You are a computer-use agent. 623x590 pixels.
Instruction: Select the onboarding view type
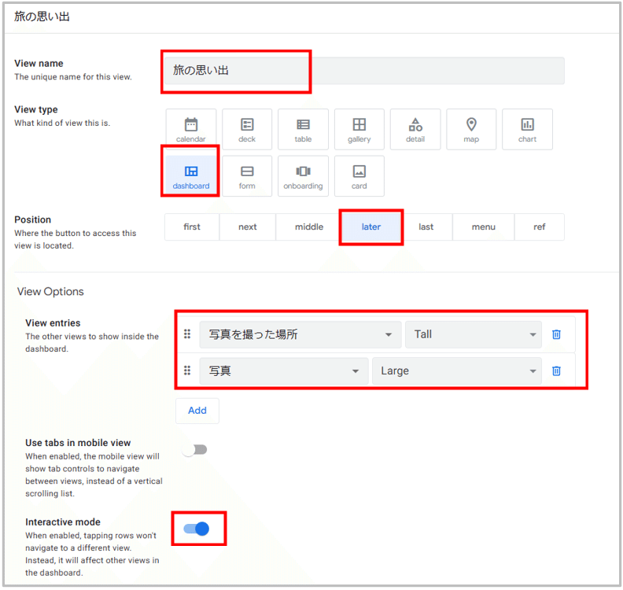(303, 176)
